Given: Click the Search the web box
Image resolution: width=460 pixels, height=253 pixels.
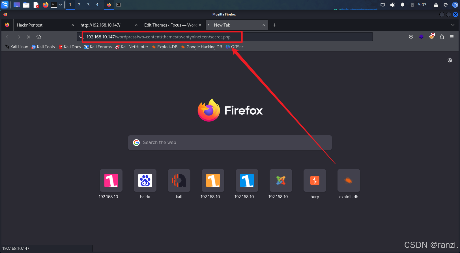Looking at the screenshot, I should pos(230,143).
